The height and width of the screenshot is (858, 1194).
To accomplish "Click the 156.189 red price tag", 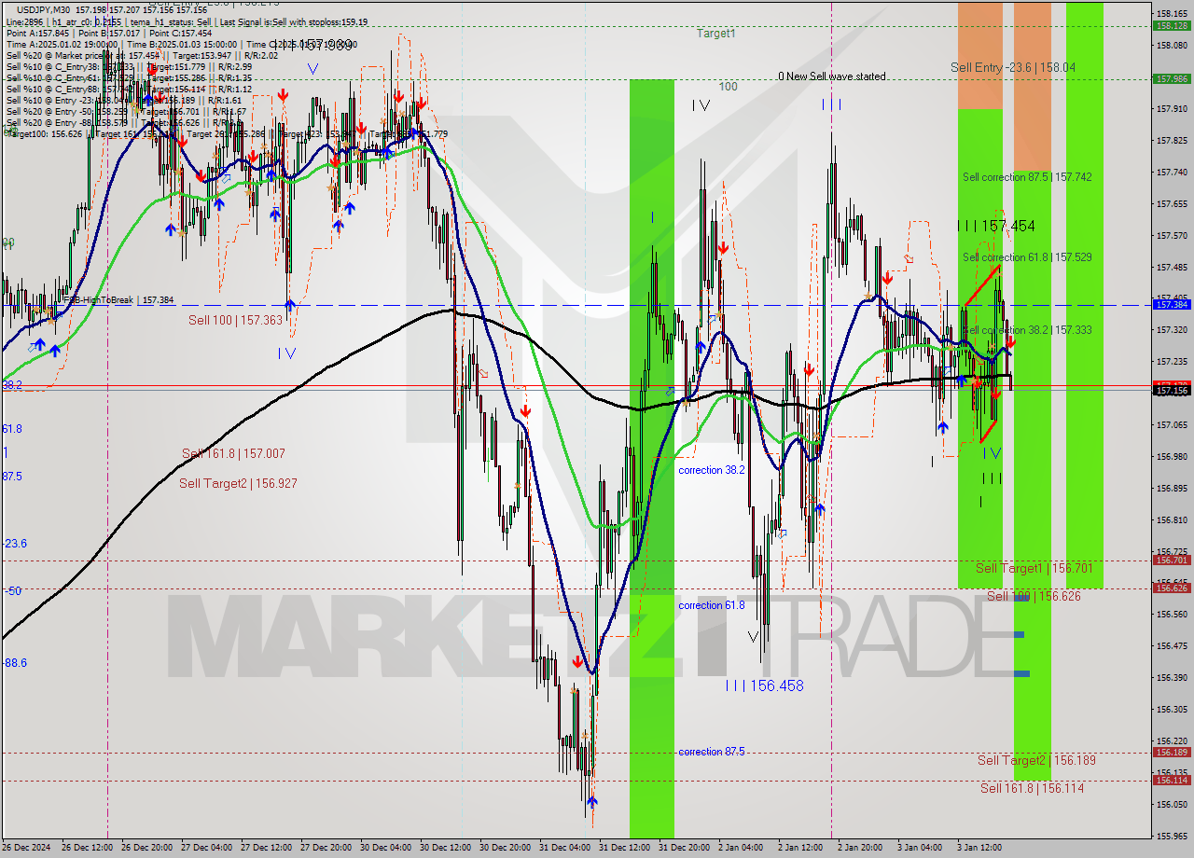I will 1172,752.
